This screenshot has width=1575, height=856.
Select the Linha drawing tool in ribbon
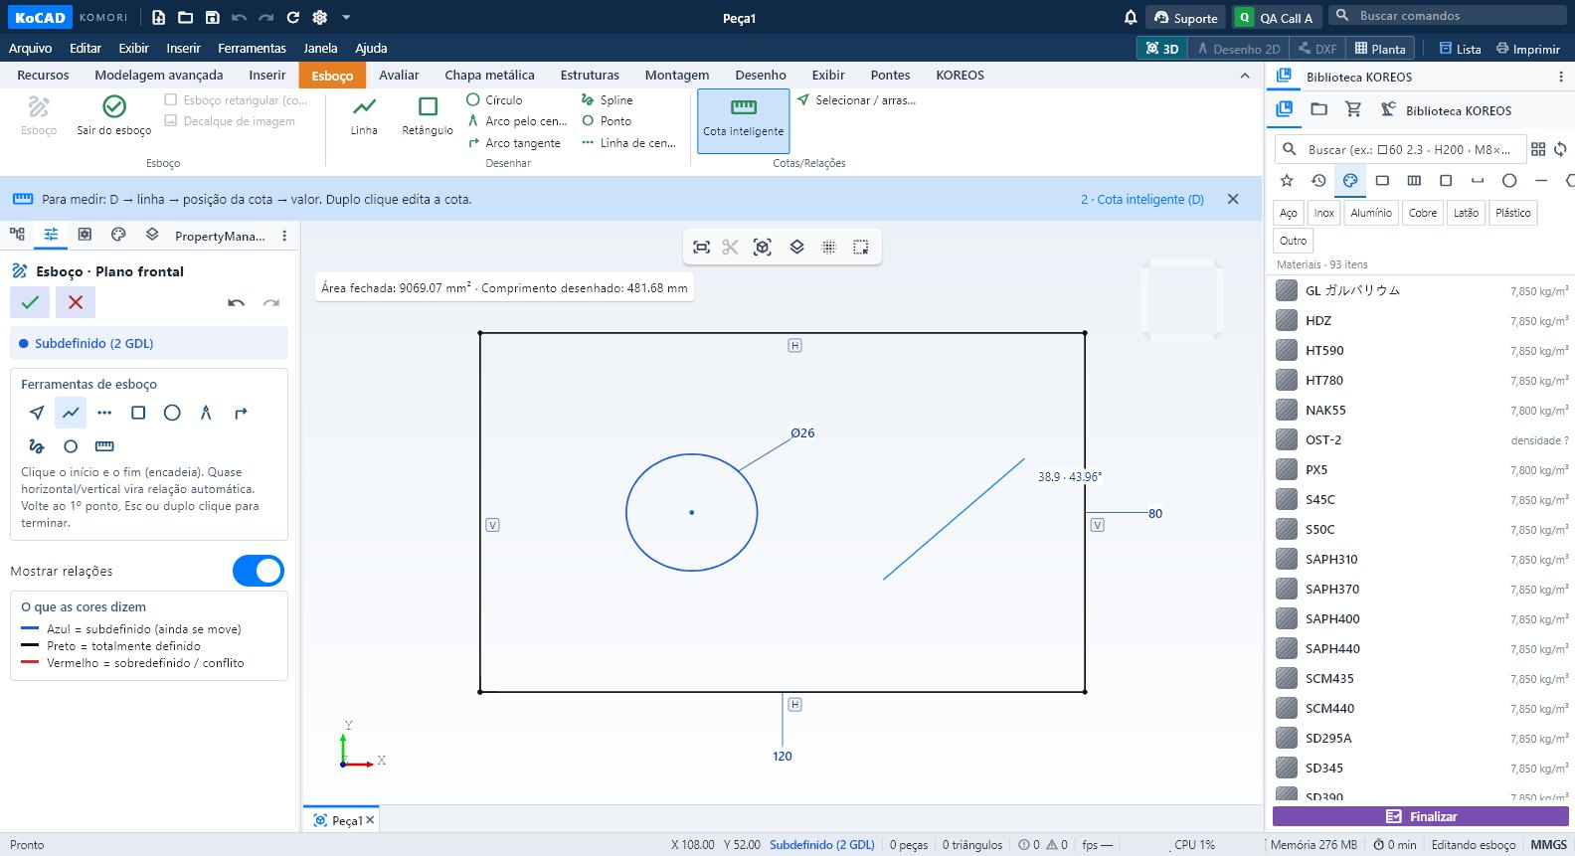(x=364, y=115)
